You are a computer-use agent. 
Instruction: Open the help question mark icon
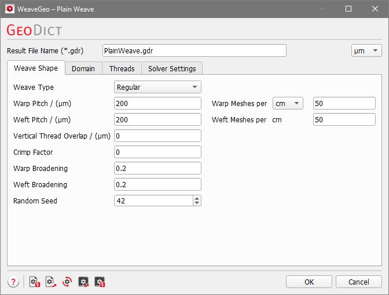click(x=13, y=282)
